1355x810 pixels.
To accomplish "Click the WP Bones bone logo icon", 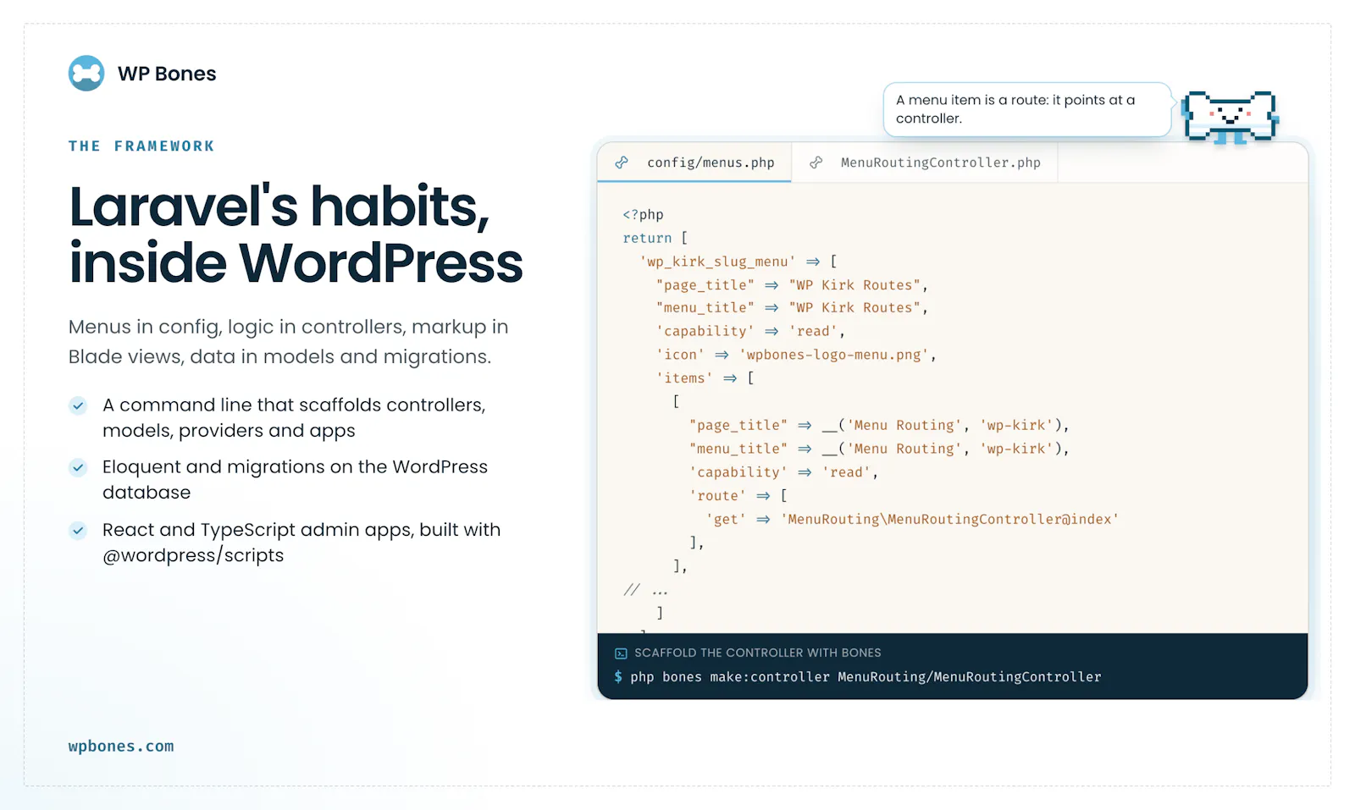I will pyautogui.click(x=86, y=74).
